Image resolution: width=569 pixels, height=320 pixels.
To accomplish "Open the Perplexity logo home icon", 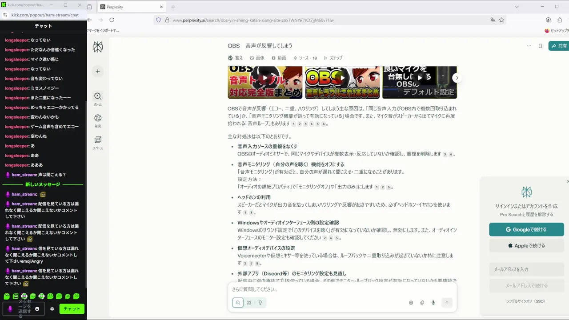I will click(98, 47).
